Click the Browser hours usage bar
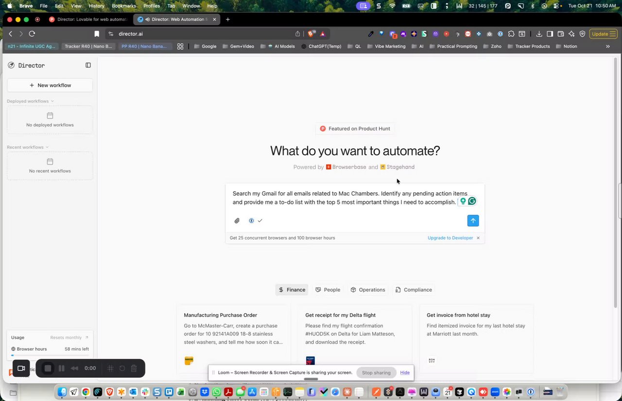The height and width of the screenshot is (401, 622). click(x=50, y=355)
